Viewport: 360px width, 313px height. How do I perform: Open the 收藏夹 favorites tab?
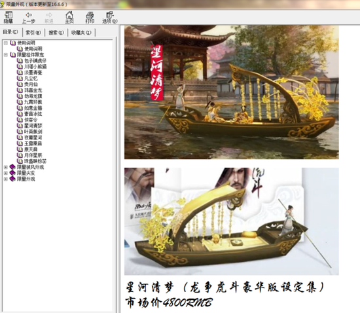(81, 32)
